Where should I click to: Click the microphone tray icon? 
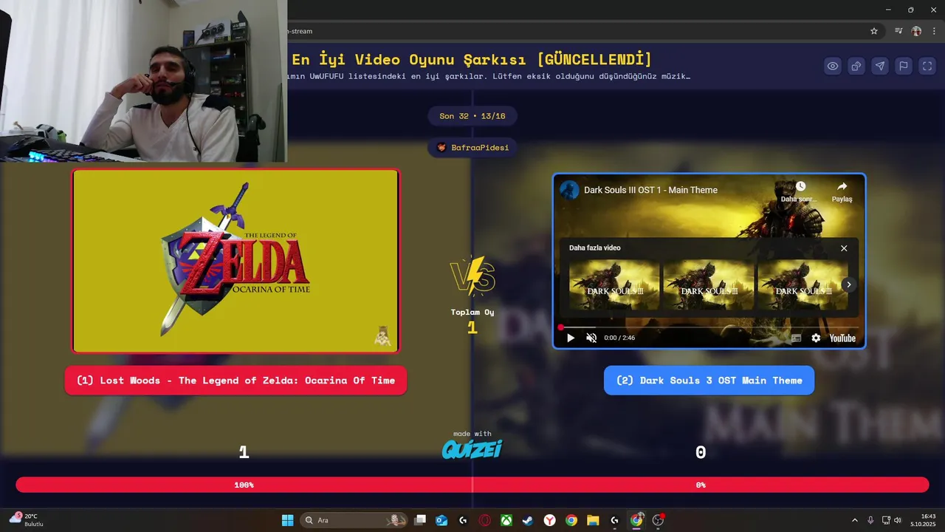point(870,520)
